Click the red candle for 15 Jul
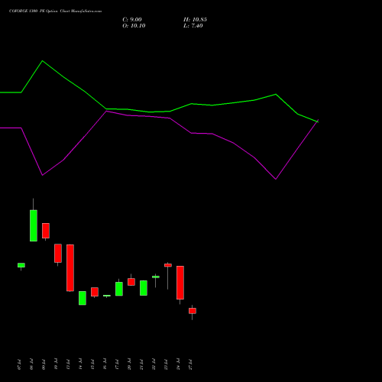Viewport: 382px width, 382px height. (x=95, y=292)
